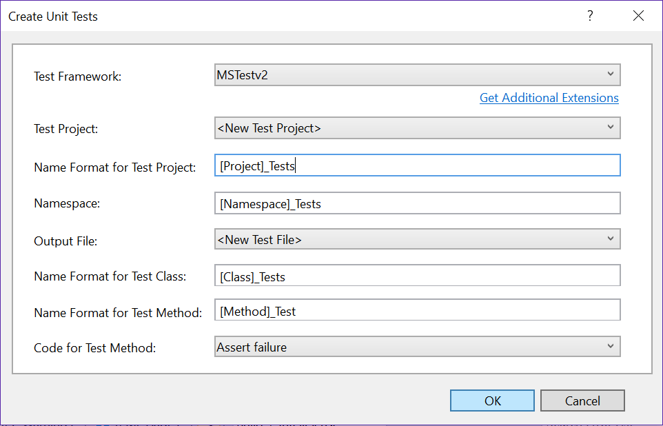Image resolution: width=663 pixels, height=426 pixels.
Task: Click the help question mark icon
Action: (x=590, y=16)
